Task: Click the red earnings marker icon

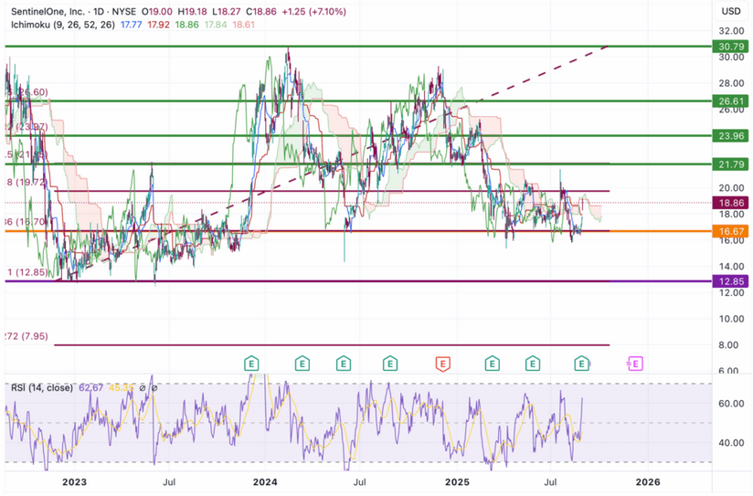Action: pyautogui.click(x=442, y=364)
